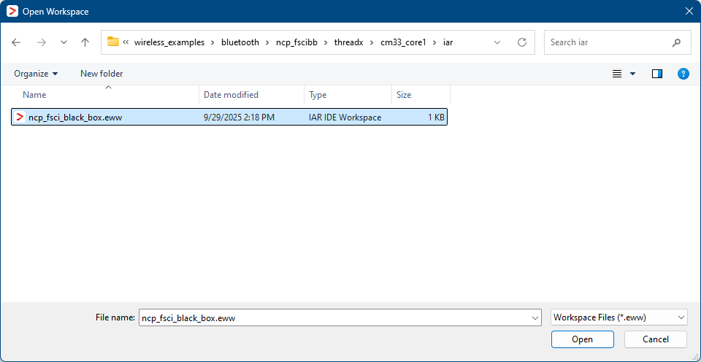The image size is (701, 362).
Task: Expand the File name dropdown arrow
Action: point(534,317)
